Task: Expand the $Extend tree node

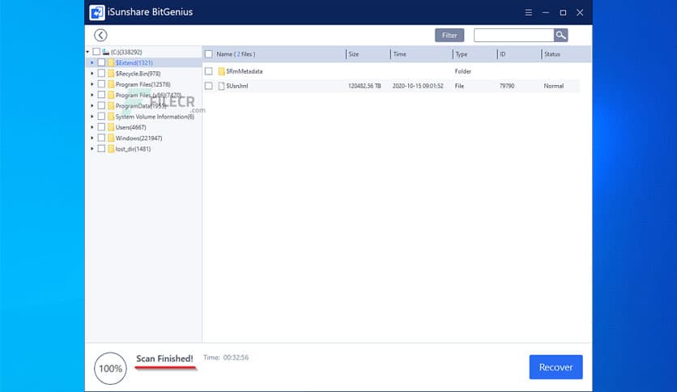Action: pyautogui.click(x=92, y=62)
